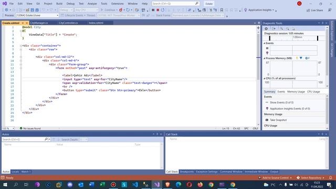Click Save All icon in toolbar
The height and width of the screenshot is (189, 336).
pos(37,10)
